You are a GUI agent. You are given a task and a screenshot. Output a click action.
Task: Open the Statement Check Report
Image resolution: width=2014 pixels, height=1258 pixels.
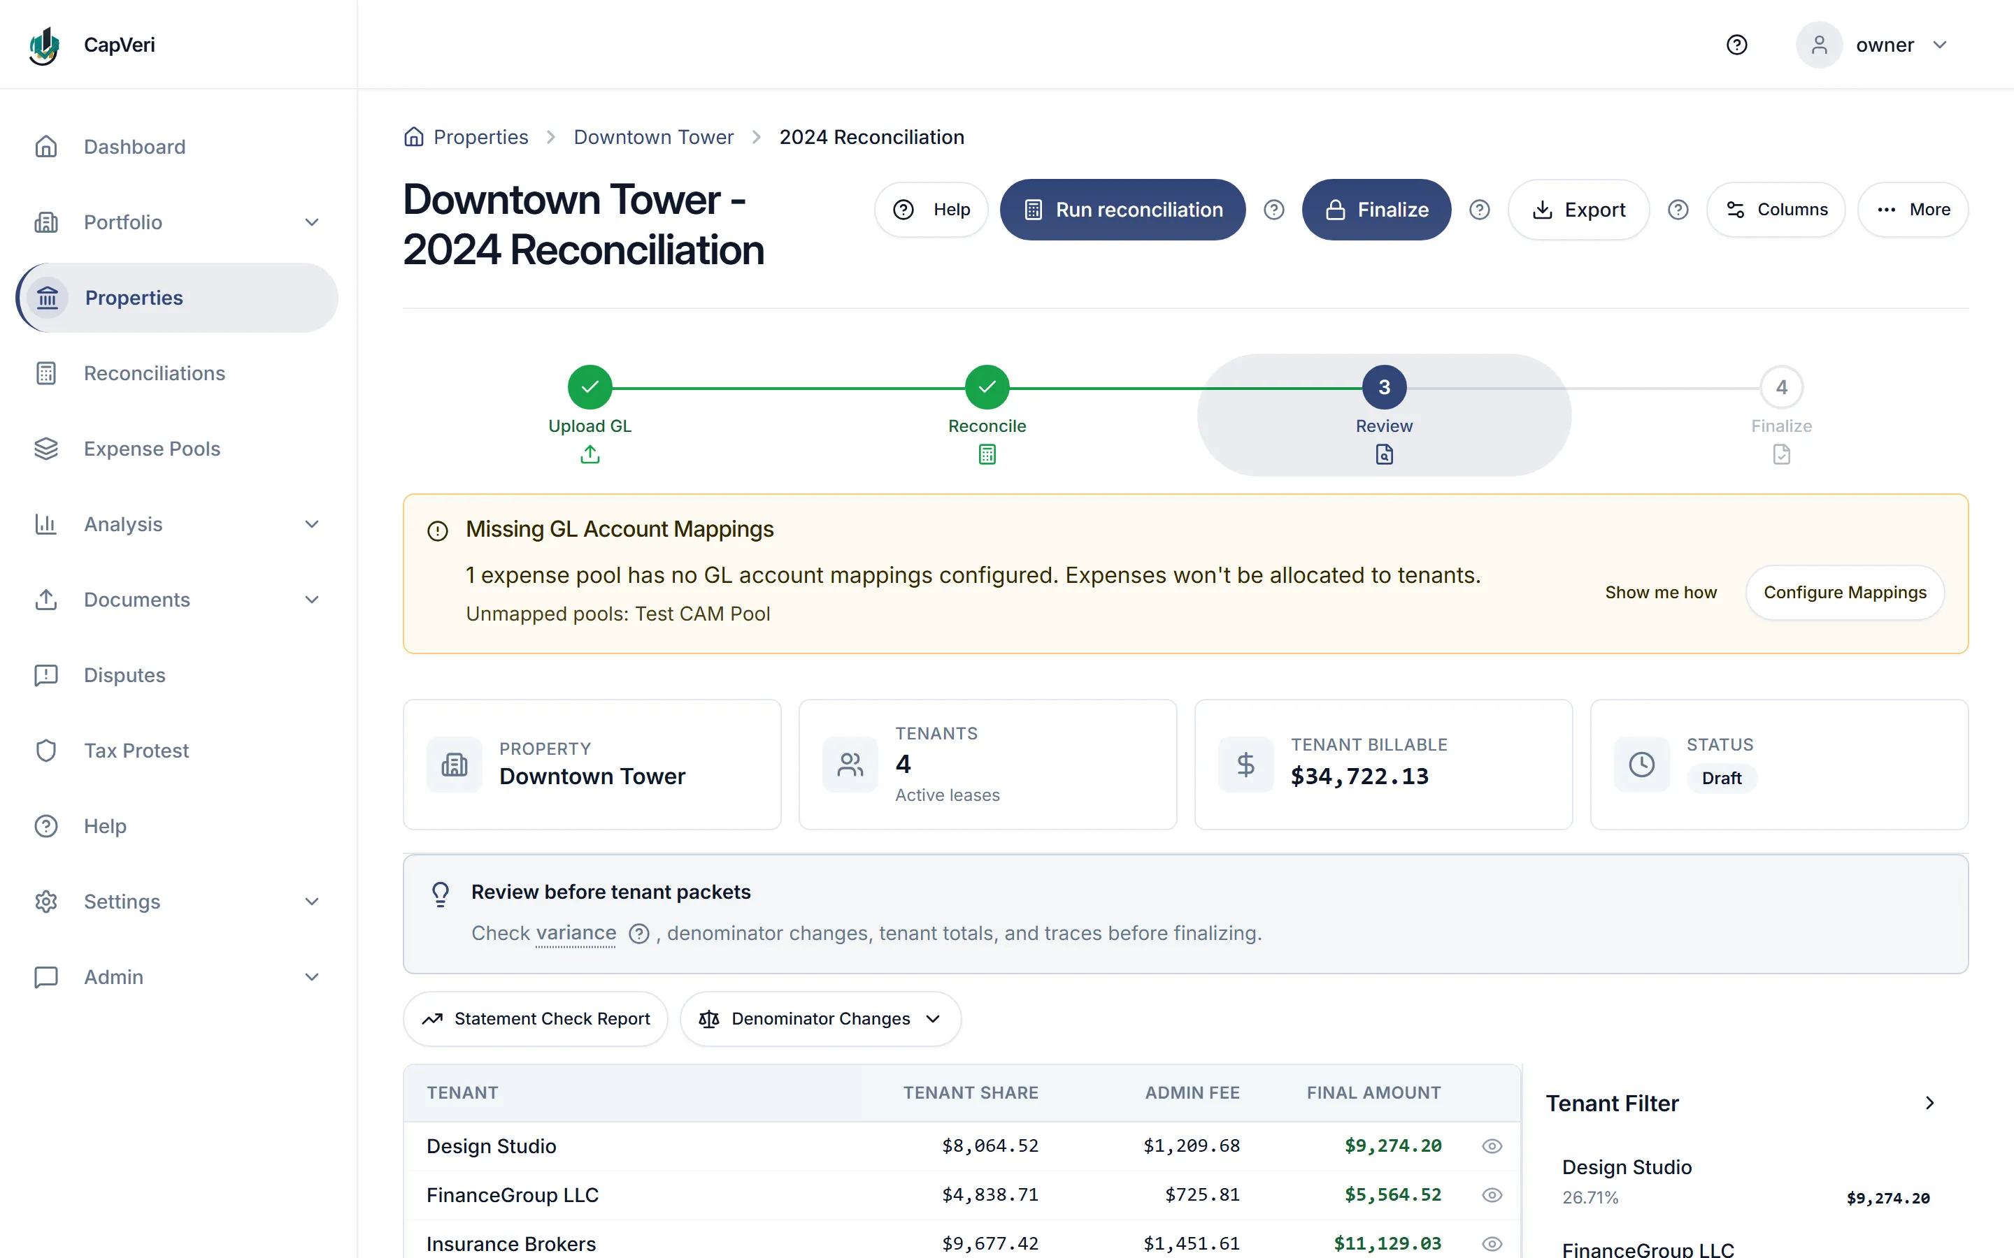pyautogui.click(x=535, y=1018)
